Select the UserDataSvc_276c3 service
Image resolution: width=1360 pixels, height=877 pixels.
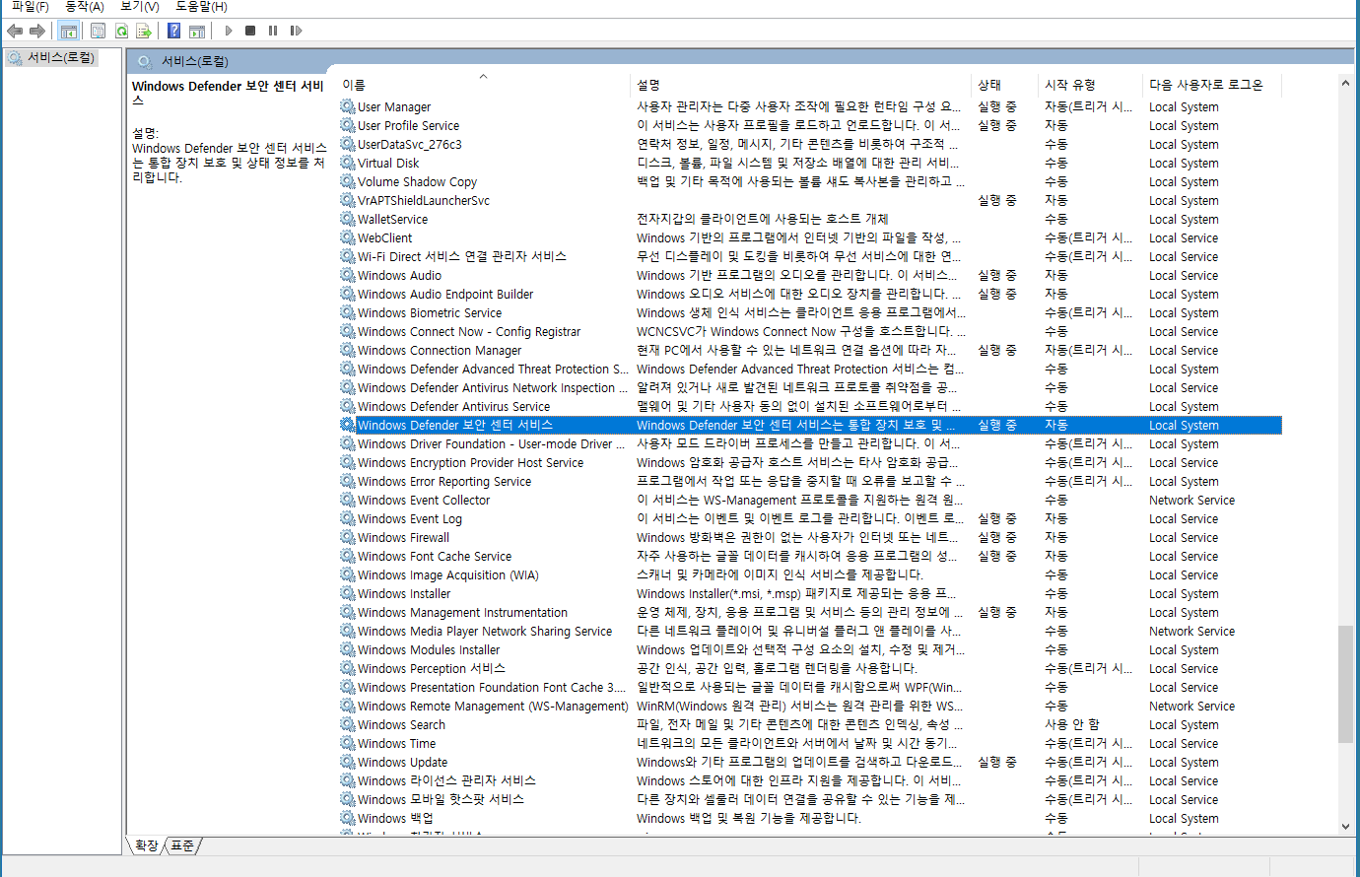tap(810, 144)
